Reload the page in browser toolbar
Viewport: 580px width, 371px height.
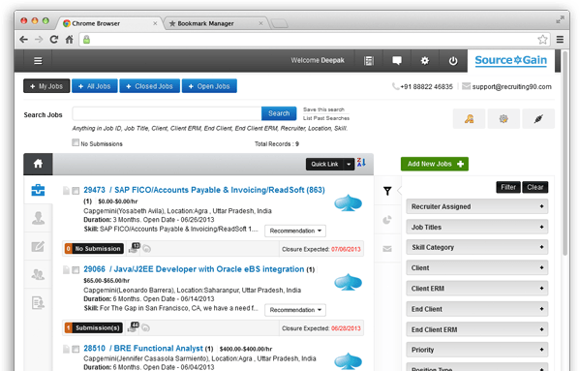(54, 39)
